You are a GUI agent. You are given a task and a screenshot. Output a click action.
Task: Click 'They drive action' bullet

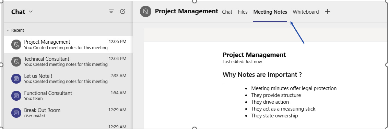270,102
